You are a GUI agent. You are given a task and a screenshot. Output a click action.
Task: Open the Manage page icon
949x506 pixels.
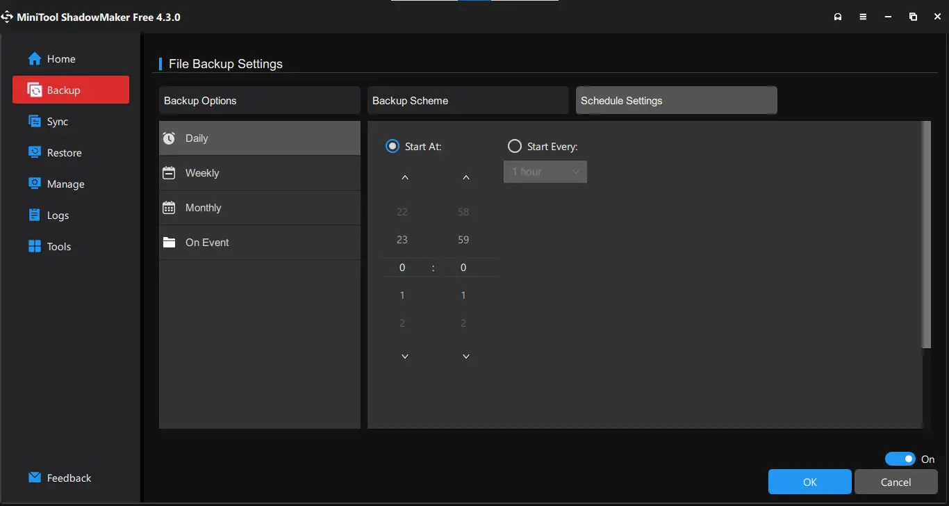[x=35, y=184]
